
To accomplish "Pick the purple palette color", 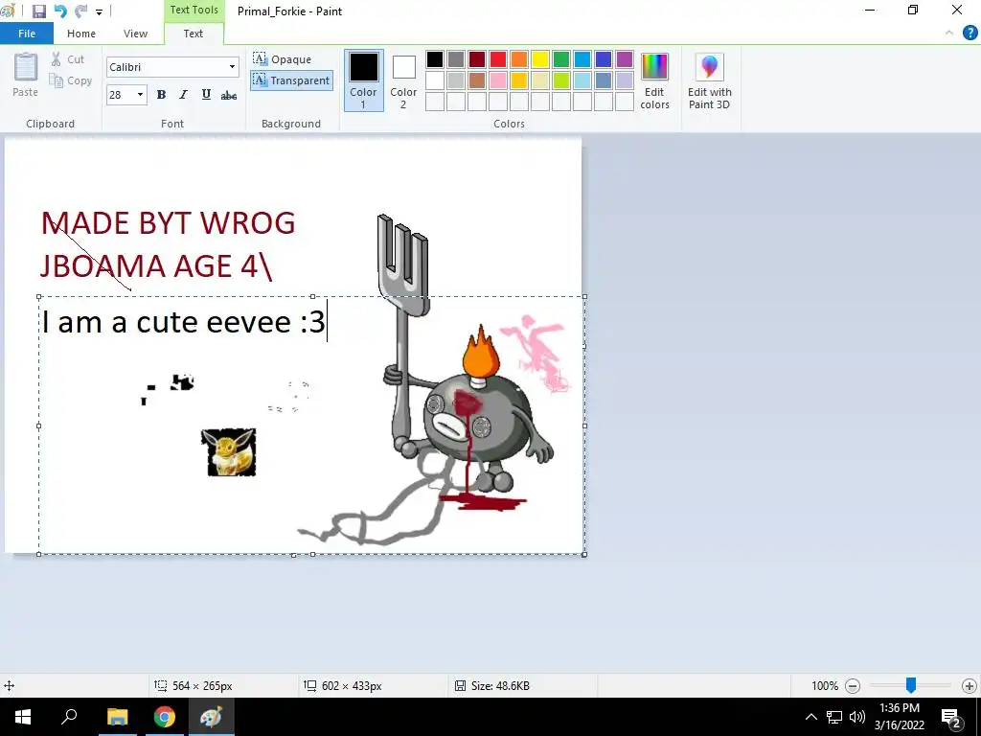I will (x=625, y=59).
